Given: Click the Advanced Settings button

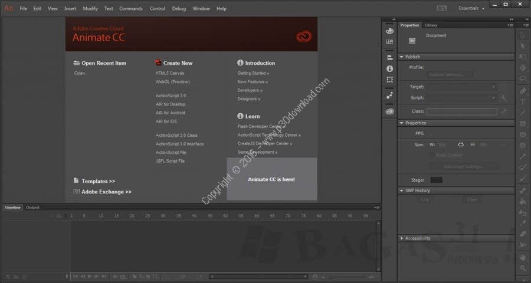Looking at the screenshot, I should 464,166.
